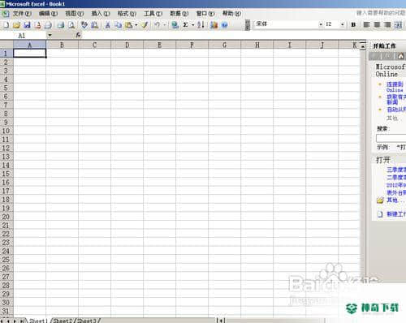
Task: Click the Sort Ascending icon
Action: 201,25
